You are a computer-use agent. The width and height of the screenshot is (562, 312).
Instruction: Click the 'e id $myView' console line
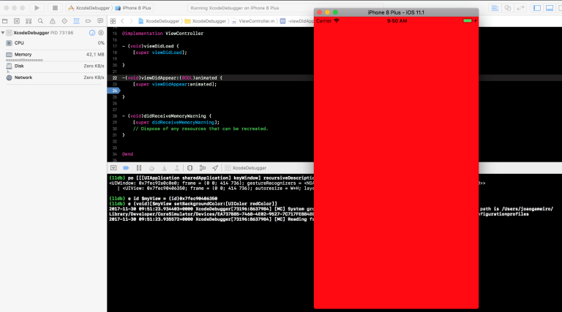coord(163,199)
